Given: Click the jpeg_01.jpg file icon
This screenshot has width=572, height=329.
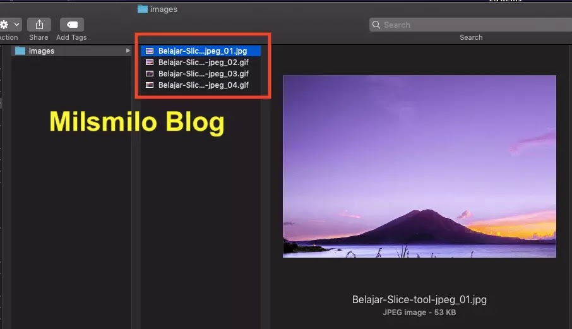Looking at the screenshot, I should pyautogui.click(x=150, y=51).
